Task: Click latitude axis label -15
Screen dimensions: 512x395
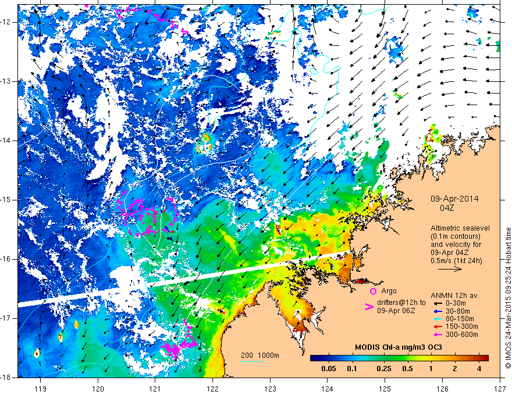Action: click(5, 200)
